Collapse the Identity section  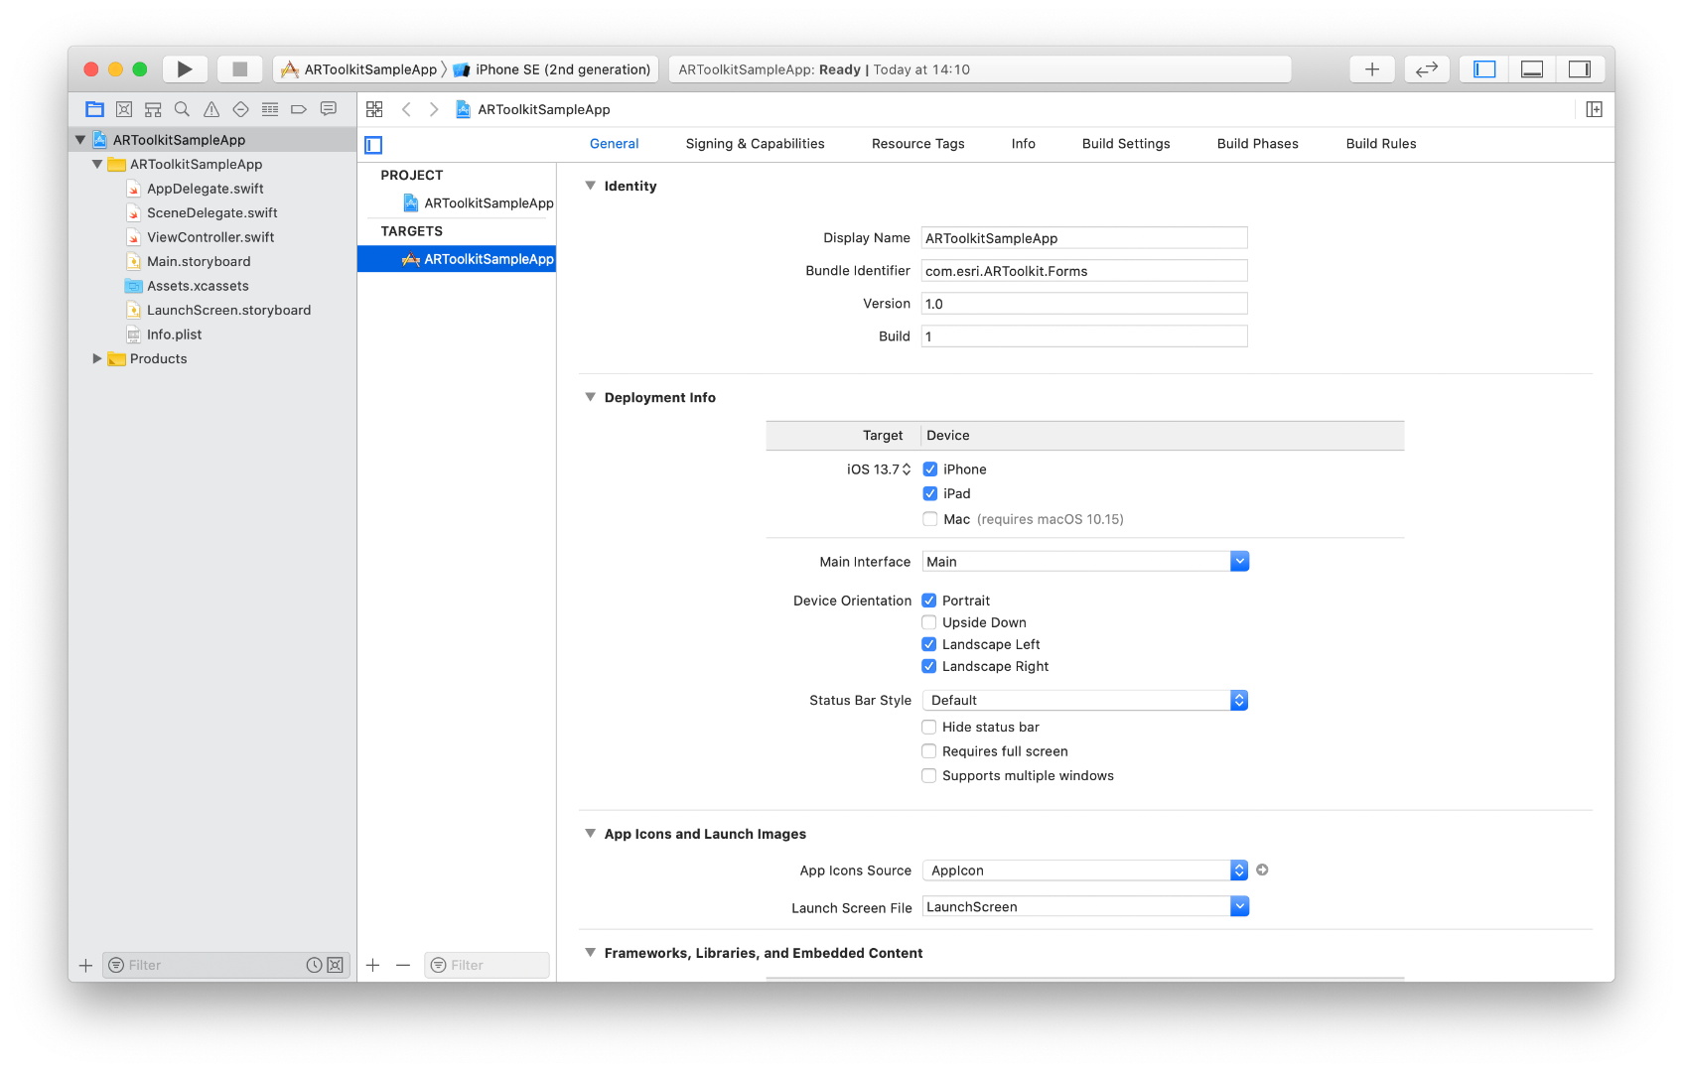tap(591, 186)
